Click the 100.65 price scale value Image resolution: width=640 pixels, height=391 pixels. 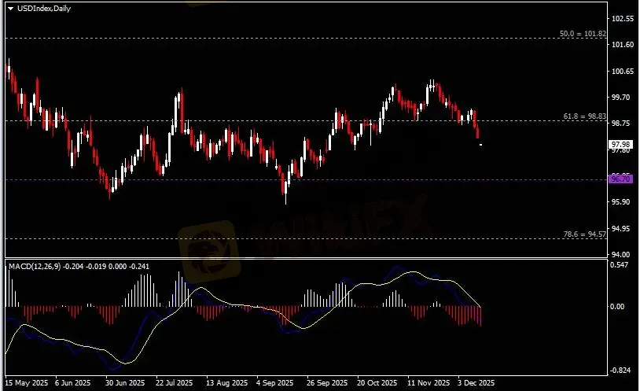click(623, 71)
